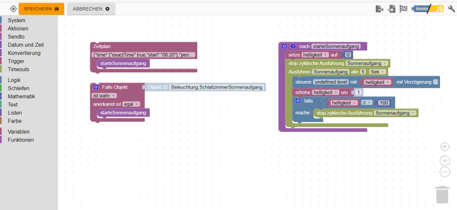Click the Objekt ID field 'Beleuchtung.SchlafzimmerSonnenaufgang'
Image resolution: width=457 pixels, height=210 pixels.
(x=217, y=87)
